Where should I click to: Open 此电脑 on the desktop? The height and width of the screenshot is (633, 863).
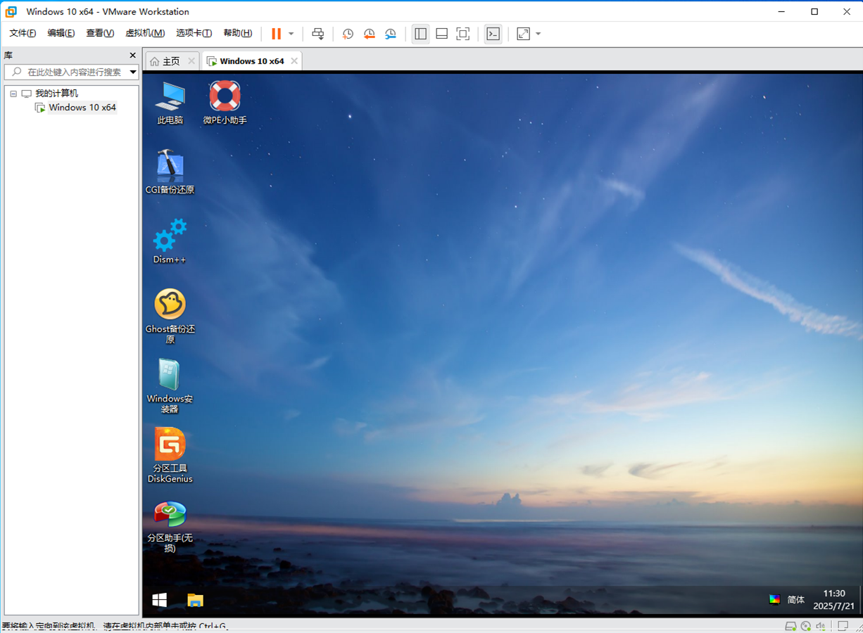pos(169,98)
